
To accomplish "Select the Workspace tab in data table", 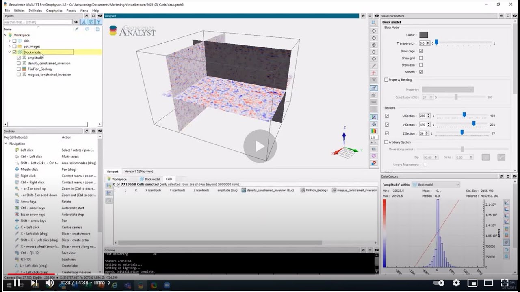I will [x=117, y=179].
